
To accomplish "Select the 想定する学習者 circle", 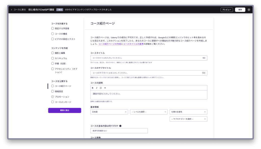I will pos(53,28).
